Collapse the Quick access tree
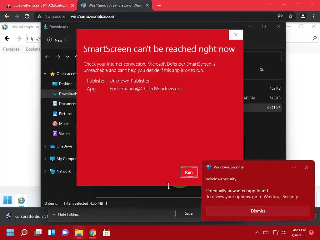This screenshot has height=240, width=320. [x=45, y=74]
